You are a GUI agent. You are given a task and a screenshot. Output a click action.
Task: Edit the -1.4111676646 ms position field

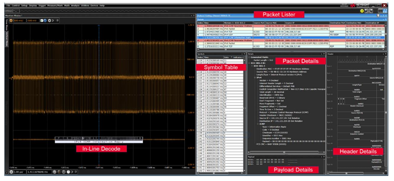tap(39, 172)
